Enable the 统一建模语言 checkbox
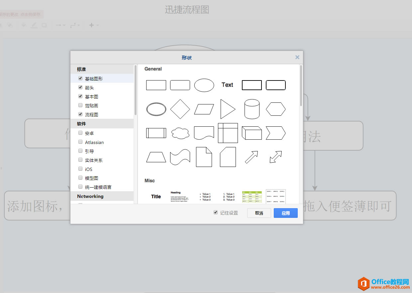The height and width of the screenshot is (293, 412). pos(80,187)
